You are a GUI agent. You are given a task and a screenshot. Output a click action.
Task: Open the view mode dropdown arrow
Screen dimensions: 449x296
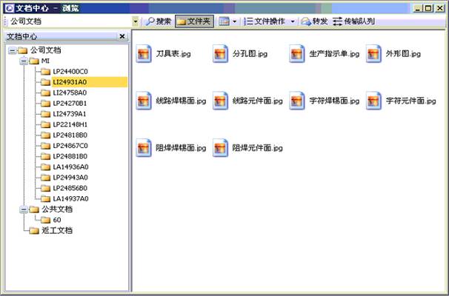235,21
